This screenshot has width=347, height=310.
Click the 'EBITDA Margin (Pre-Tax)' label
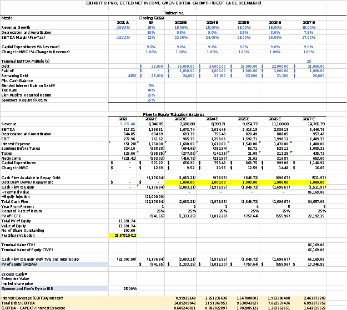(23, 37)
